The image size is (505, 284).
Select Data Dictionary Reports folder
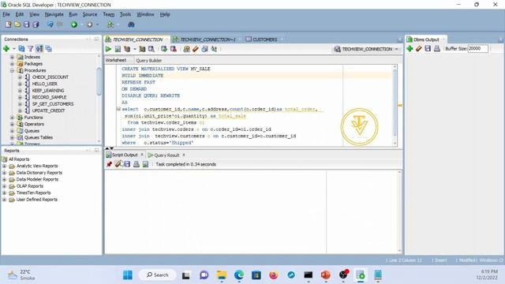pos(39,173)
